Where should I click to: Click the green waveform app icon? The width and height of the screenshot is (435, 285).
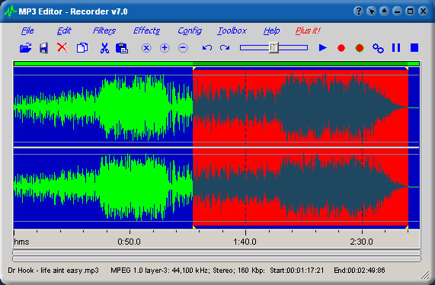11,11
